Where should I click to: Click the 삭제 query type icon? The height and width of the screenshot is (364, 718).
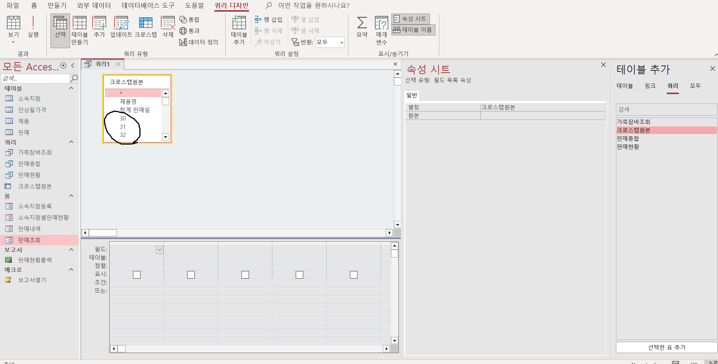[168, 26]
